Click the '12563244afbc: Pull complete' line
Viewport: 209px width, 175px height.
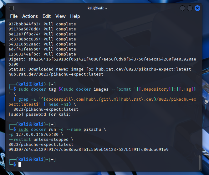pyautogui.click(x=42, y=54)
